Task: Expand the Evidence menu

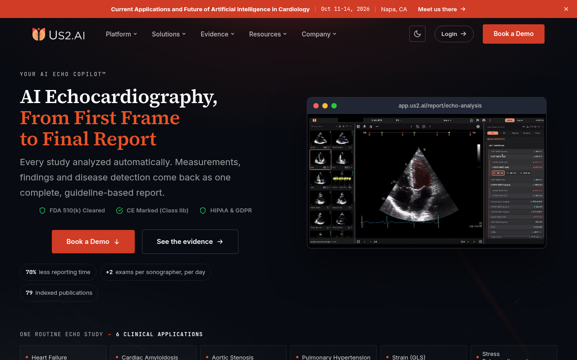Action: coord(217,34)
